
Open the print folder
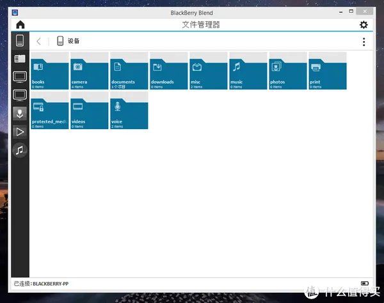click(x=327, y=71)
